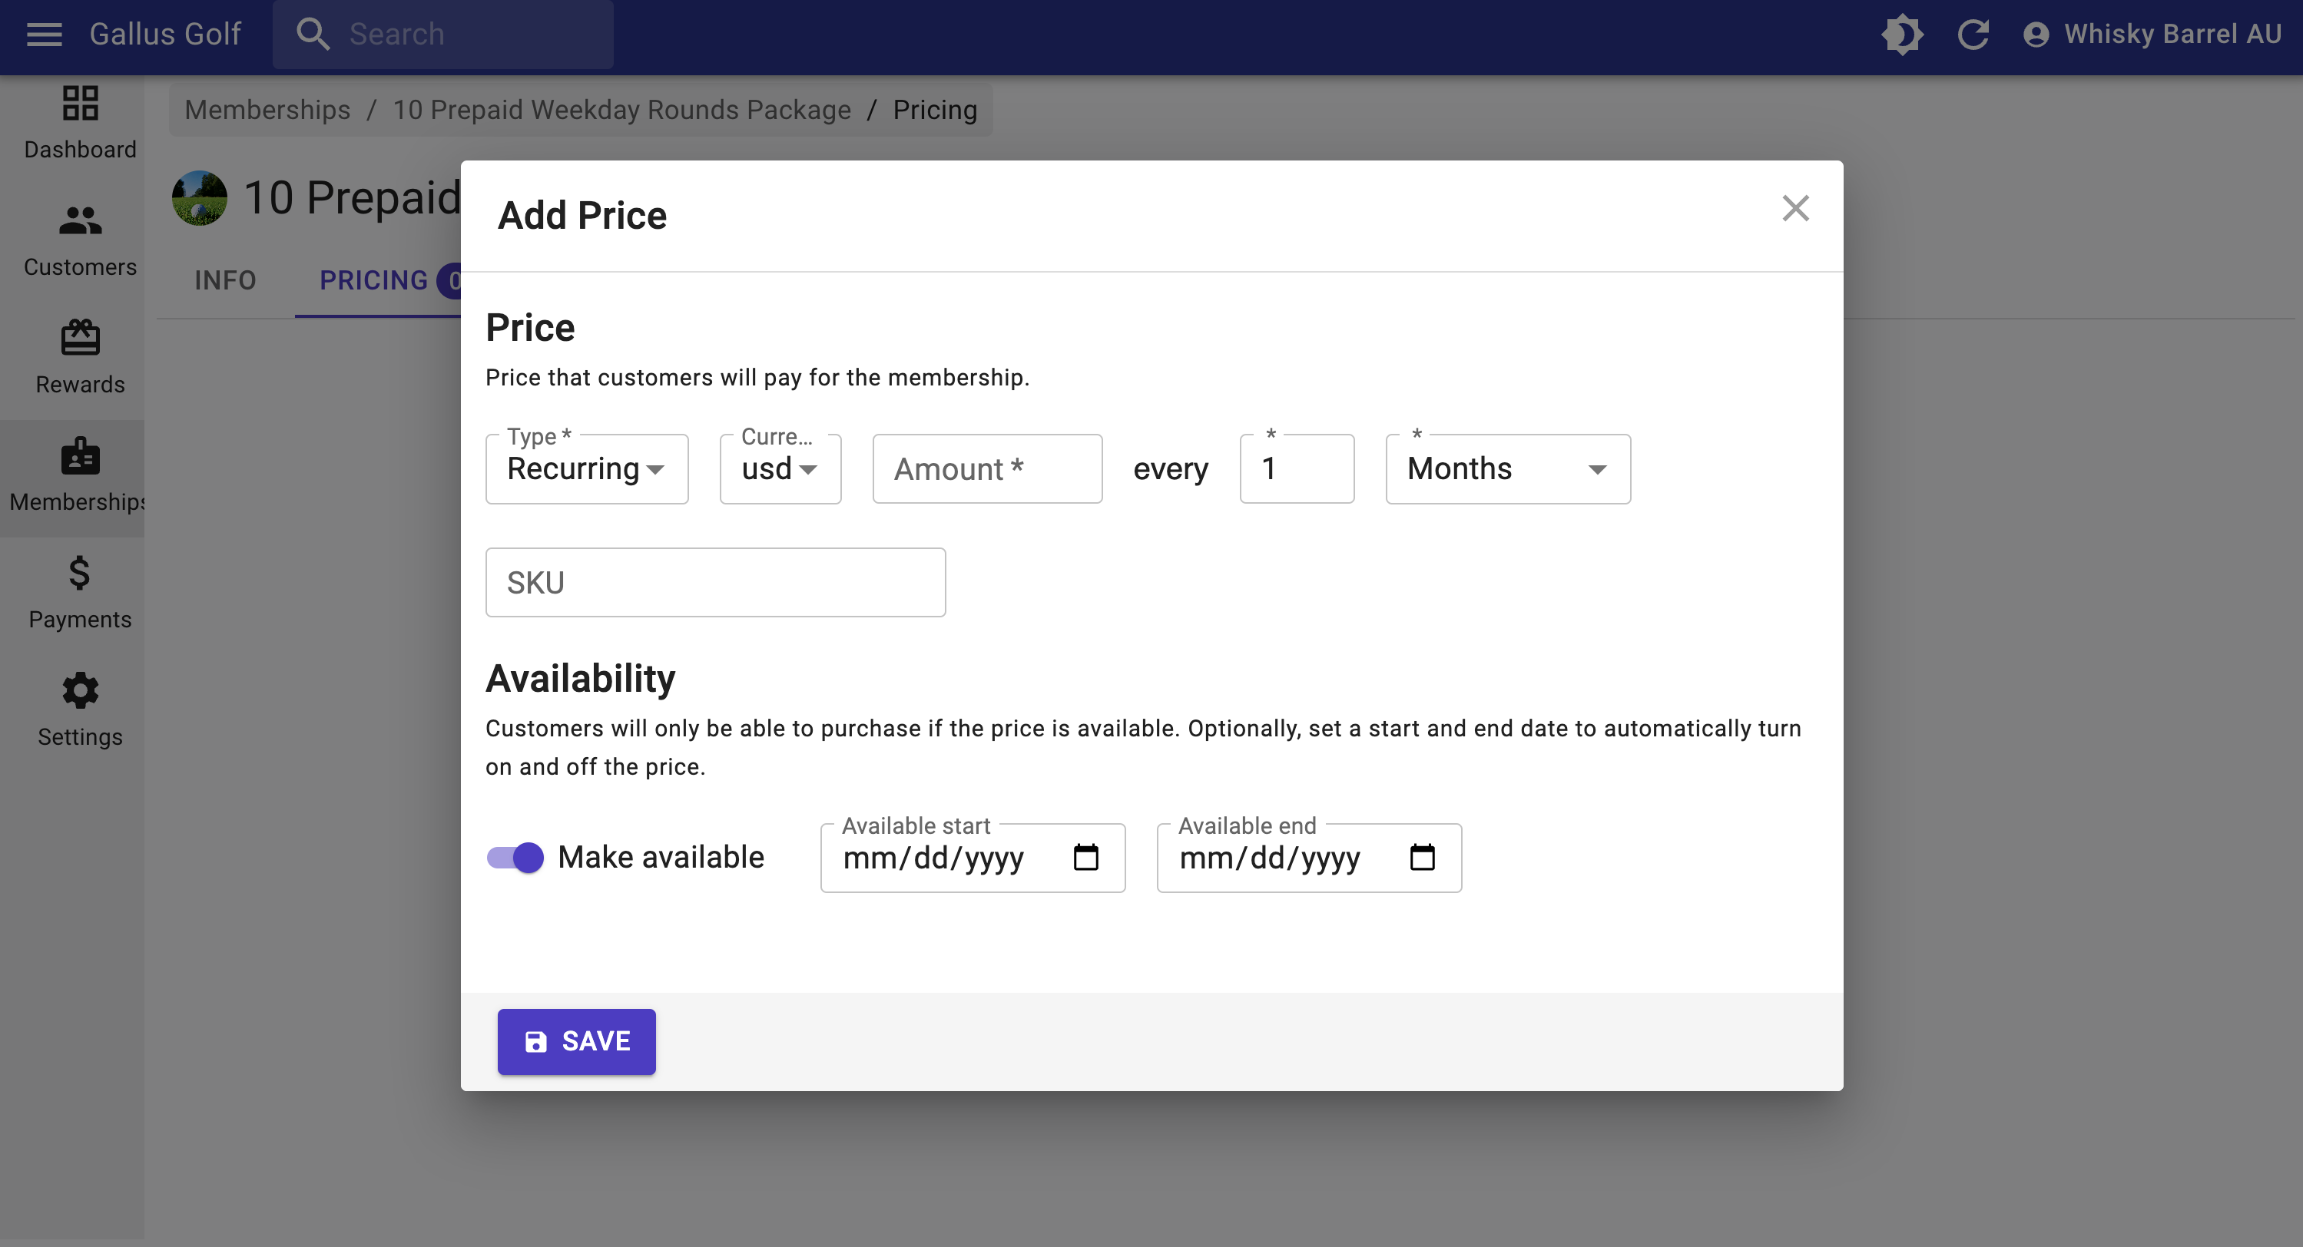Click the Available end date field
The image size is (2303, 1247).
pos(1309,858)
